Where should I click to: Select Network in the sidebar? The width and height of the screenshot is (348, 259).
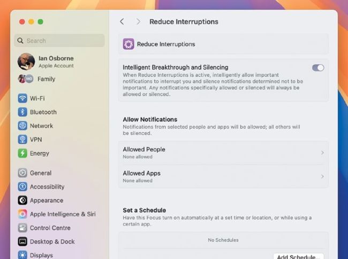click(42, 125)
